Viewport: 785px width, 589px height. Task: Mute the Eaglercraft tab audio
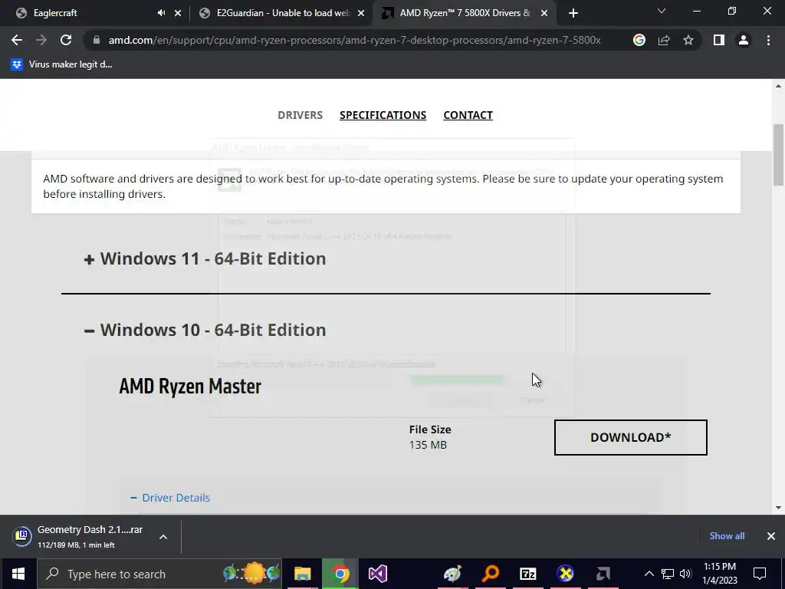[x=161, y=13]
